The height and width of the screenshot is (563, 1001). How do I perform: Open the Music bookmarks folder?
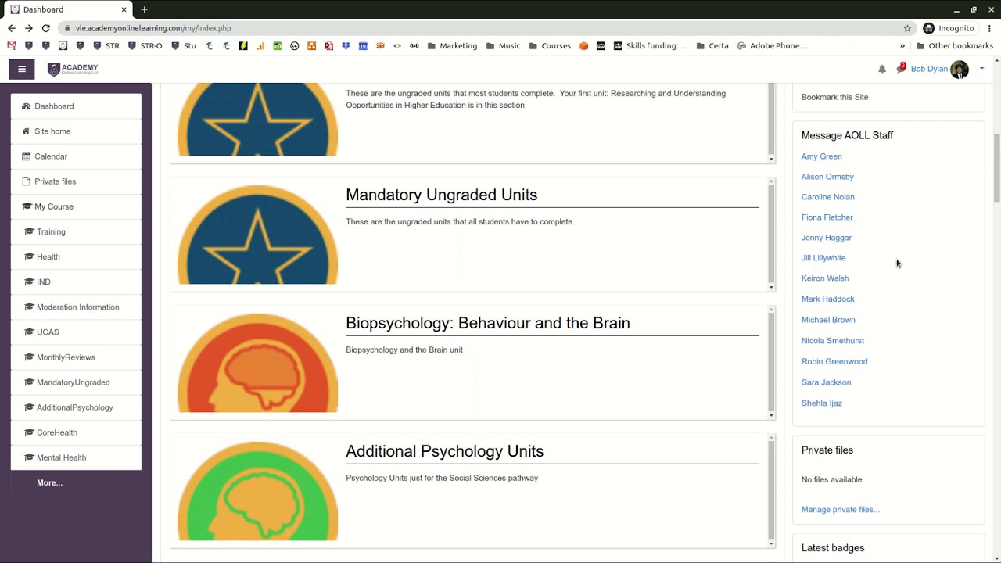tap(503, 46)
